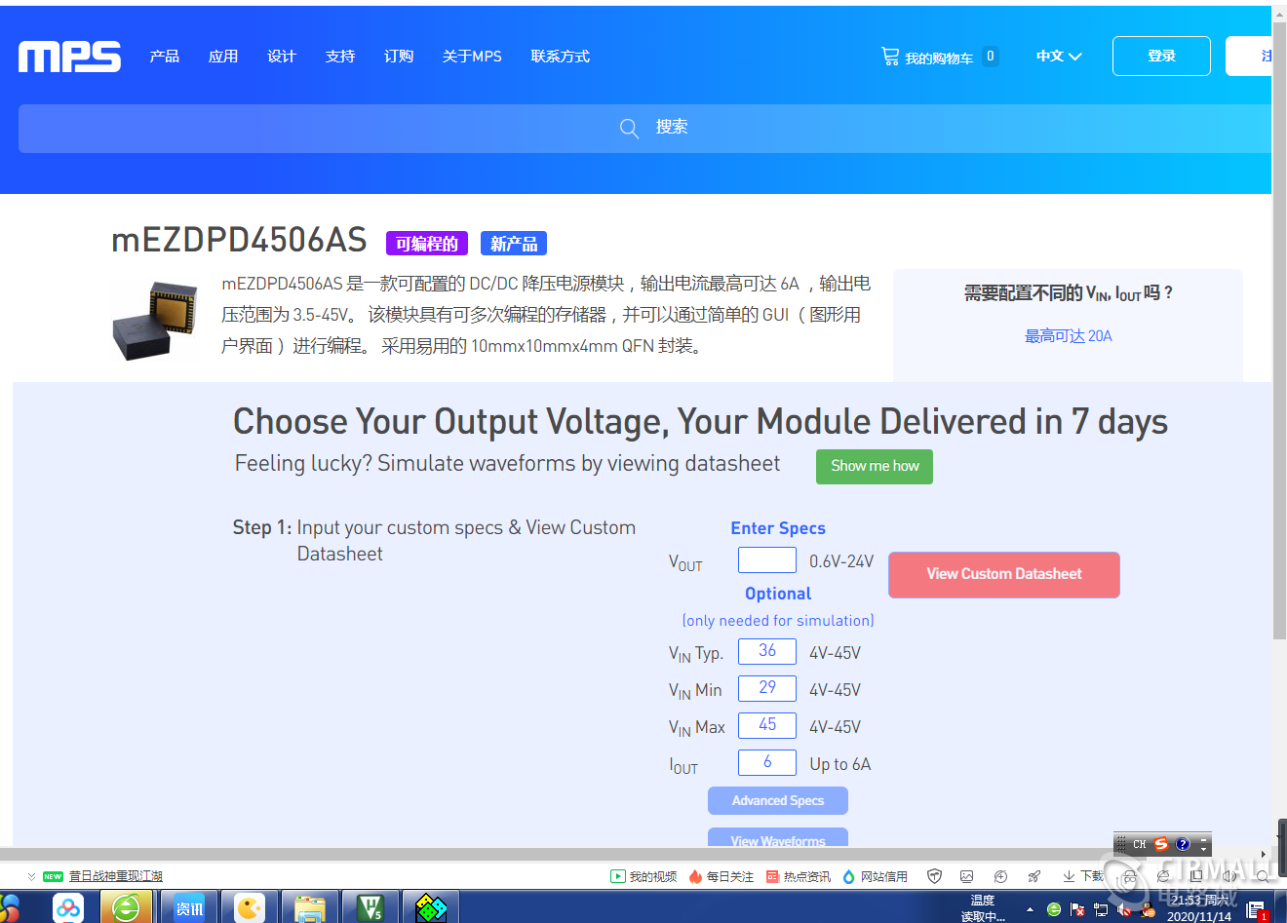Focus the VIN Max field showing 45
The image size is (1287, 923).
coord(767,725)
